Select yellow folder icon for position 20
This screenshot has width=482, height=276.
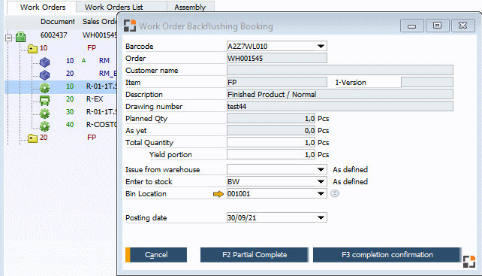tap(32, 138)
